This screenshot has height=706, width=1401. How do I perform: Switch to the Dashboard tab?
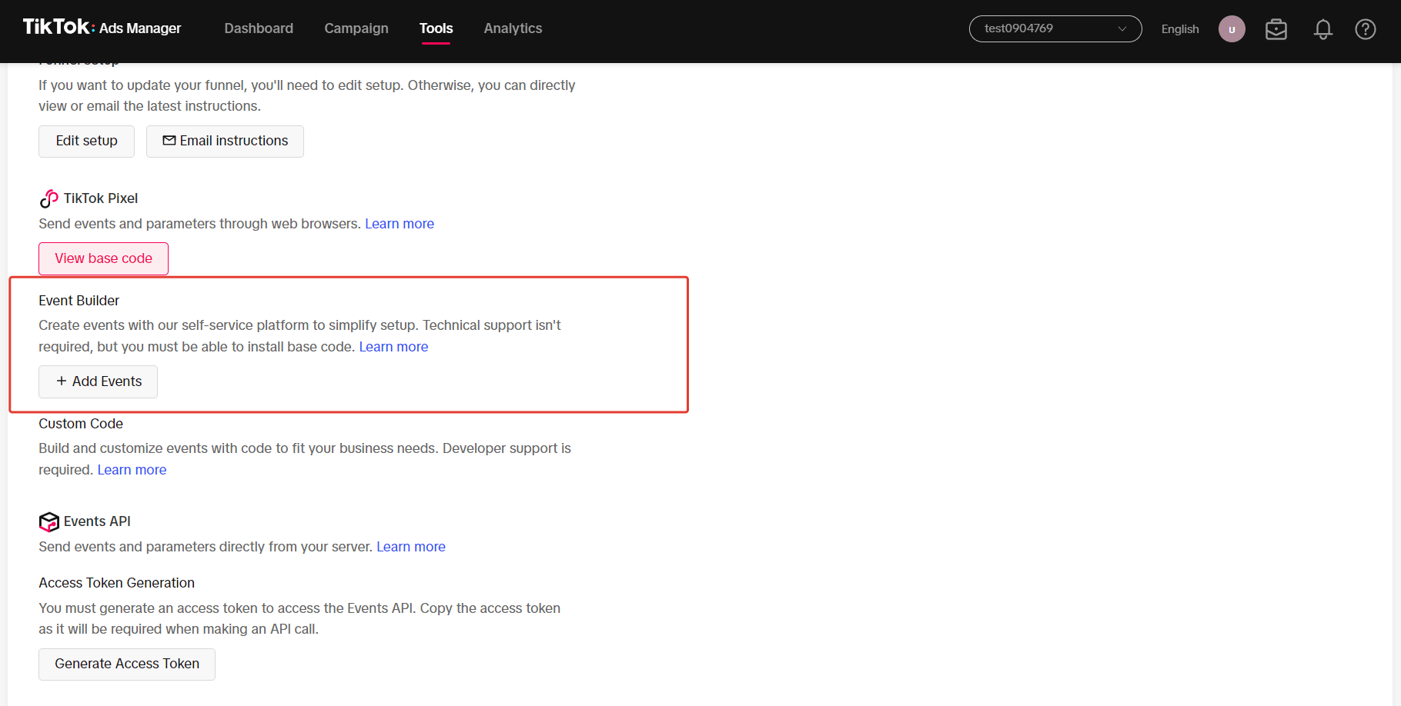tap(259, 28)
